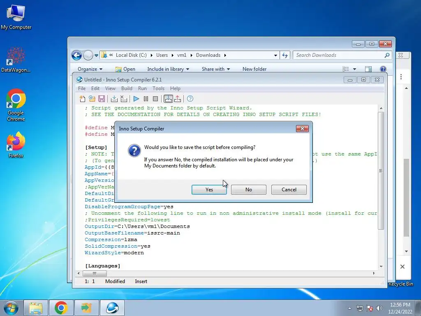
Task: Click the editor scroll down arrow
Action: [x=381, y=266]
